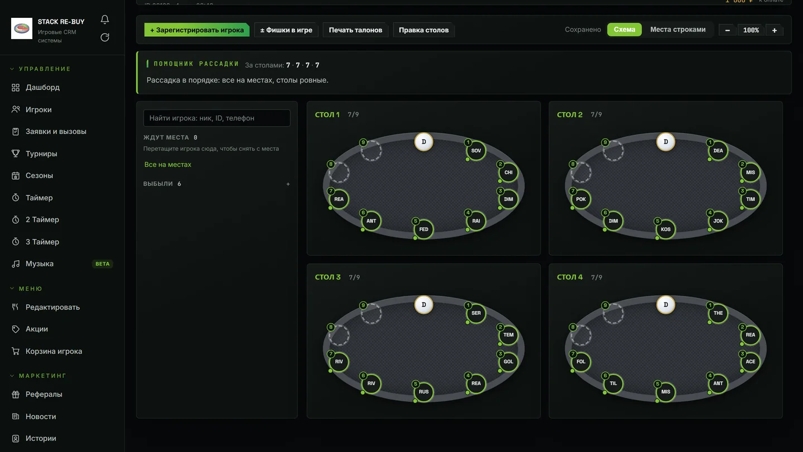
Task: Click the refresh icon under the bell
Action: click(105, 37)
